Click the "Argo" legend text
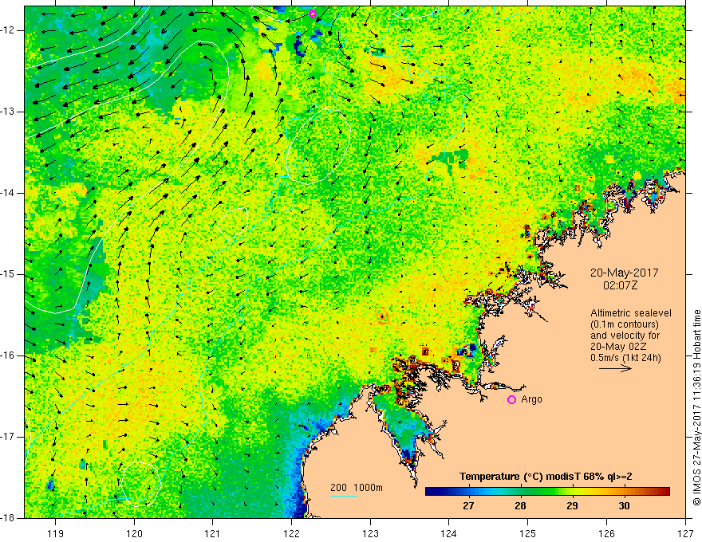This screenshot has height=542, width=702. coord(531,400)
